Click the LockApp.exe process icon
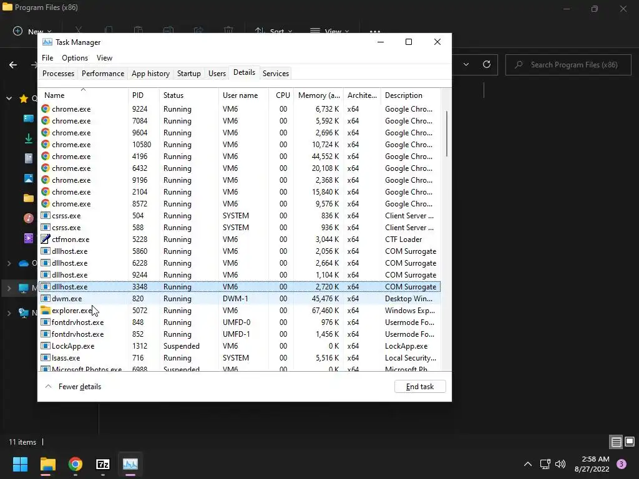 click(45, 346)
